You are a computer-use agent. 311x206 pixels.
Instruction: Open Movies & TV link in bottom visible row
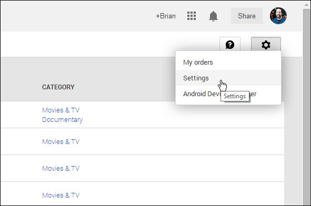tap(61, 195)
